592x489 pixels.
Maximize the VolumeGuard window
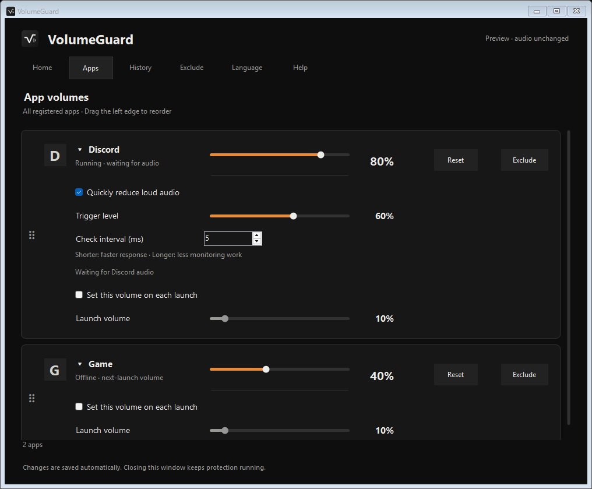[x=556, y=11]
